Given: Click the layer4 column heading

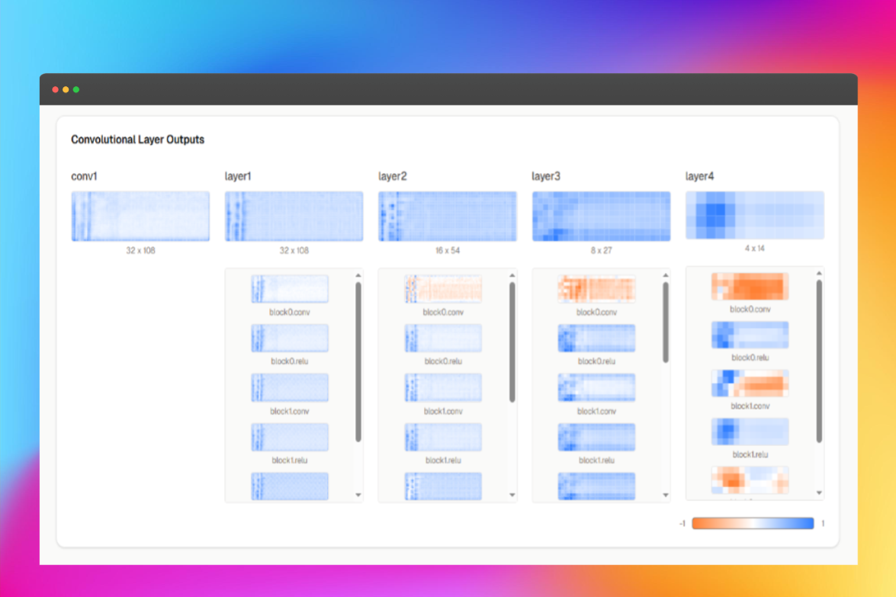Looking at the screenshot, I should 700,177.
